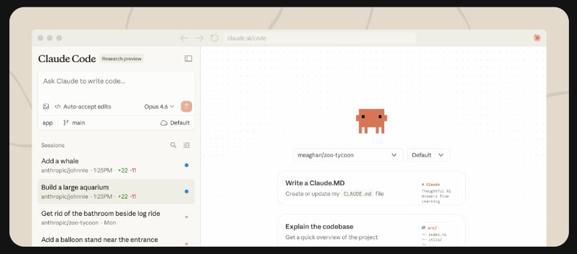Click the Sessions heading
The height and width of the screenshot is (254, 577).
click(53, 145)
